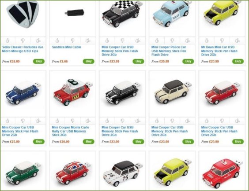Open Suntrica Mini Cable product link
Image resolution: width=249 pixels, height=191 pixels.
tap(67, 47)
